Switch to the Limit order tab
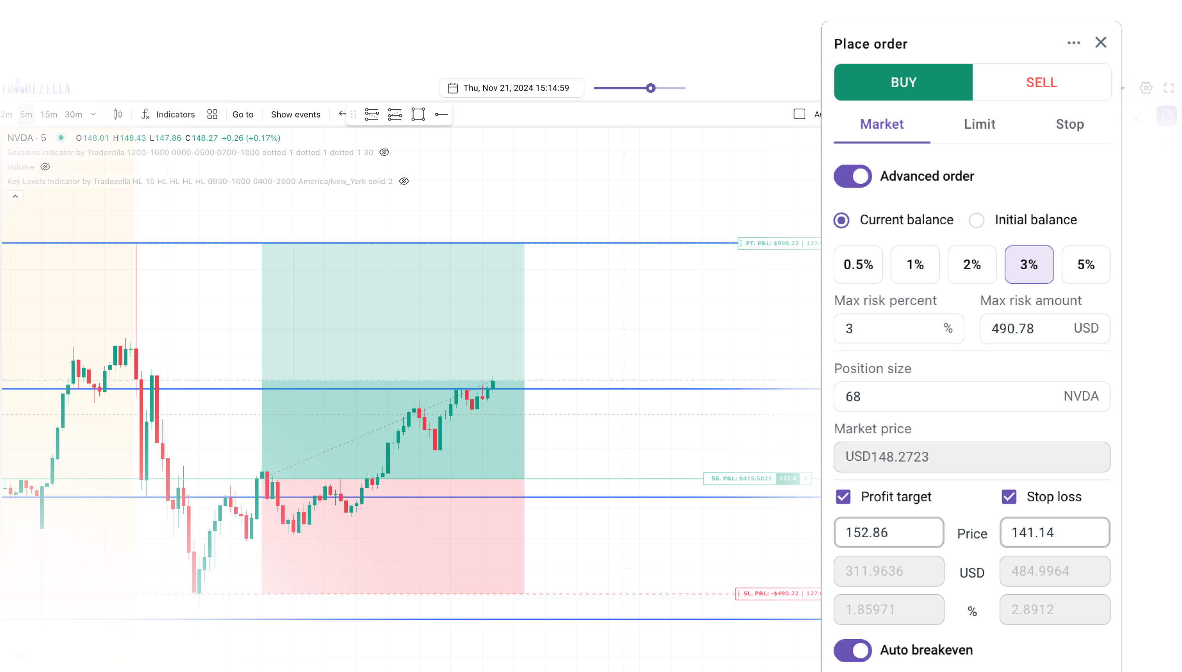This screenshot has width=1182, height=672. 979,124
